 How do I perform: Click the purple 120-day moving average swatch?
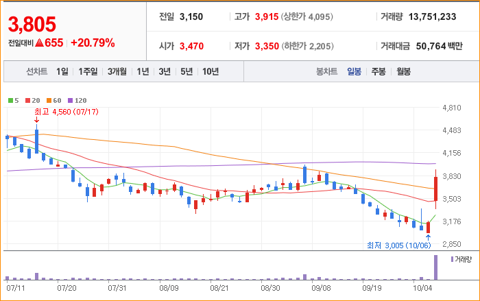[x=71, y=100]
